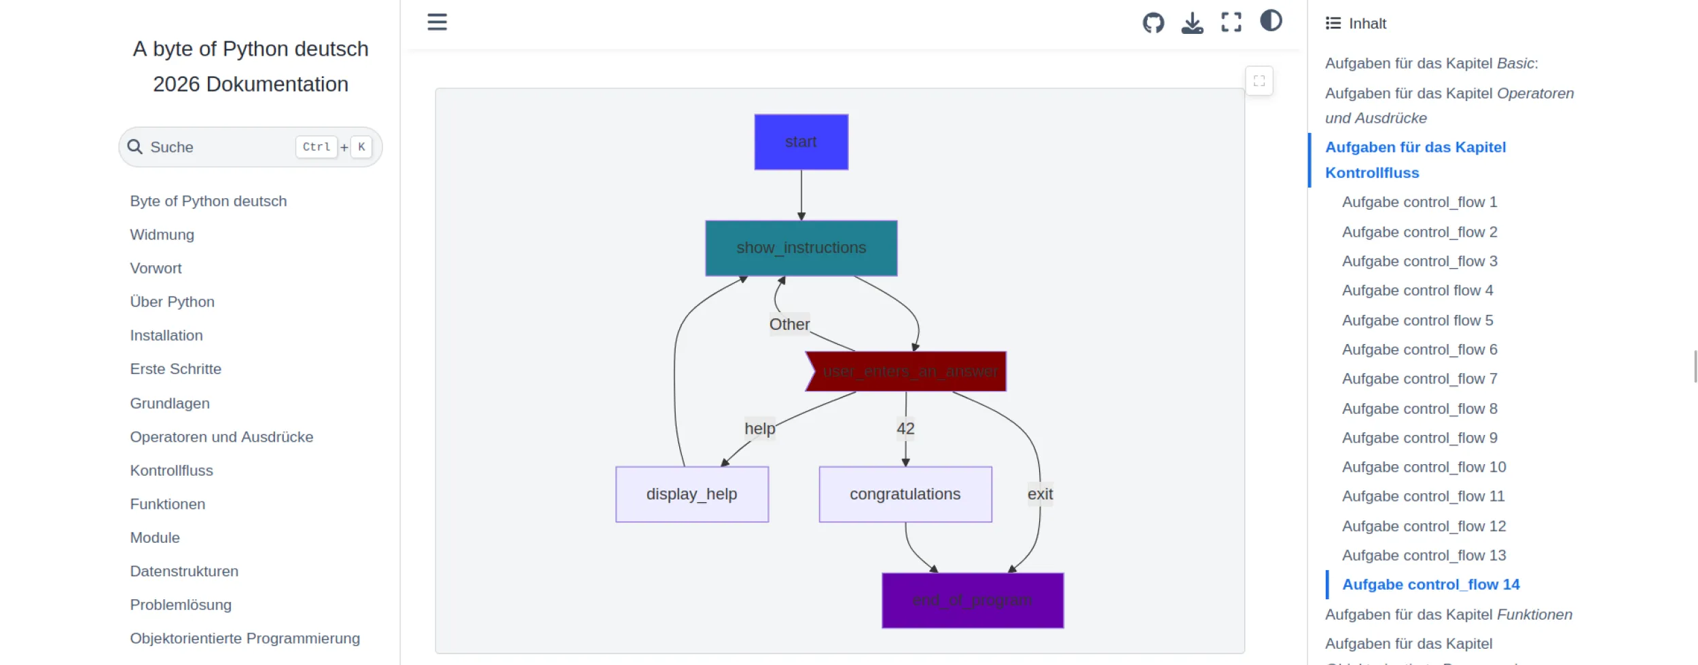
Task: Jump to Aufgabe control_flow 7
Action: pos(1420,378)
